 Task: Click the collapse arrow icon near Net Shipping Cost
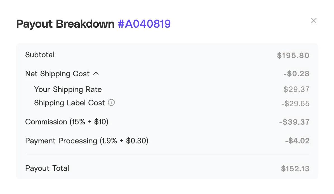pos(96,73)
